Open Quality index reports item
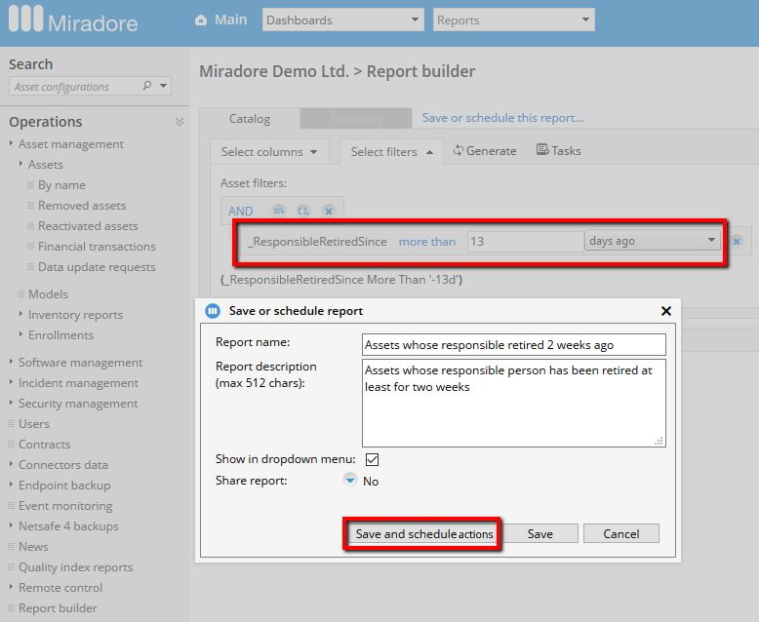Screen dimensions: 759x622 pos(75,566)
